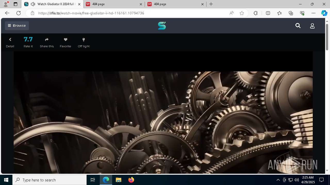Click the page scrollbar thumb
Screen dimensions: 330x185
pos(327,37)
